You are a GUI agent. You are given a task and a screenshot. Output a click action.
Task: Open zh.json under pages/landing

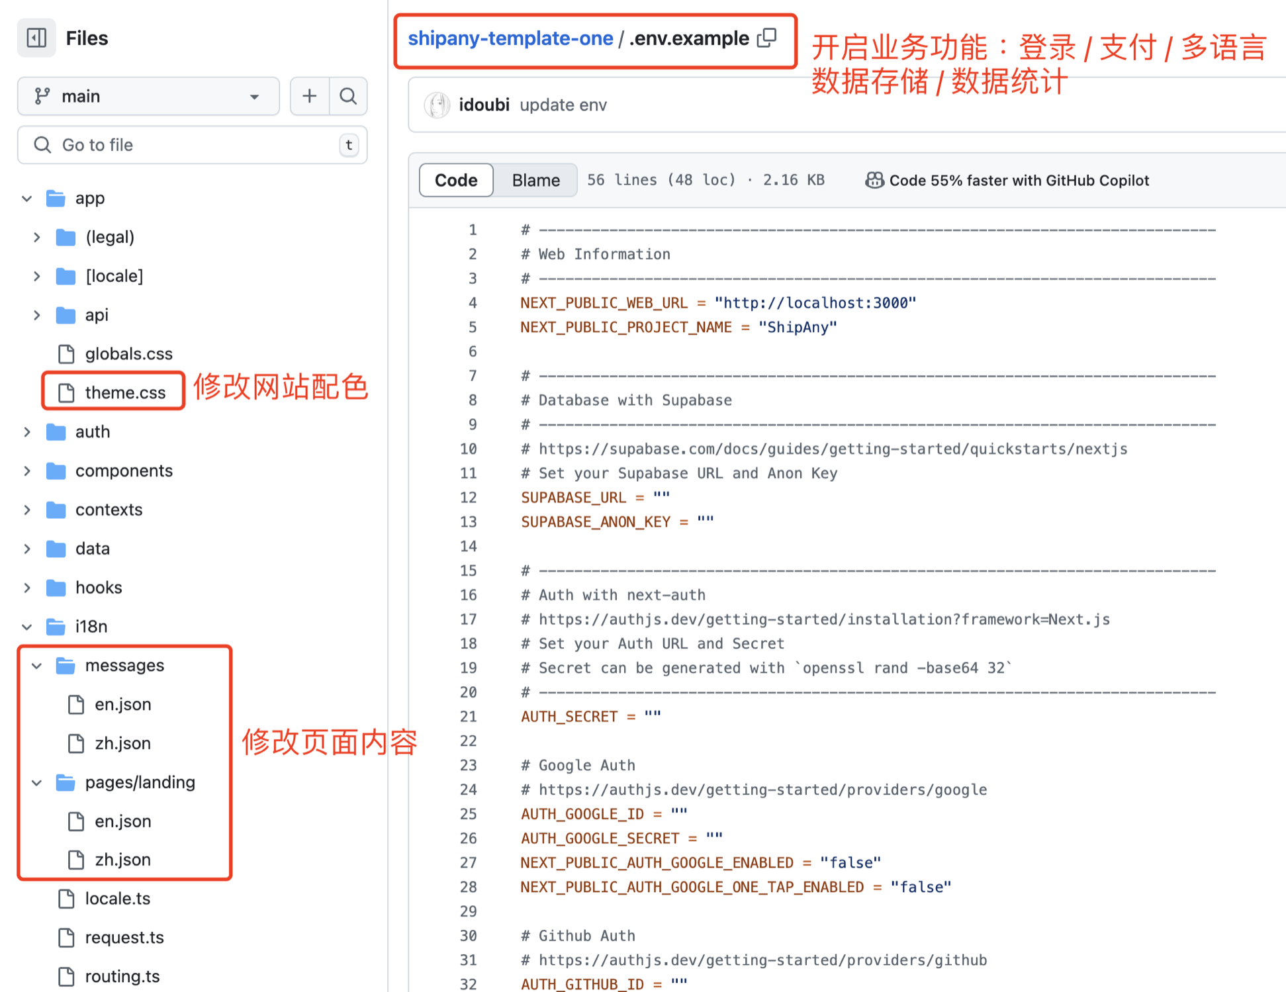point(122,859)
